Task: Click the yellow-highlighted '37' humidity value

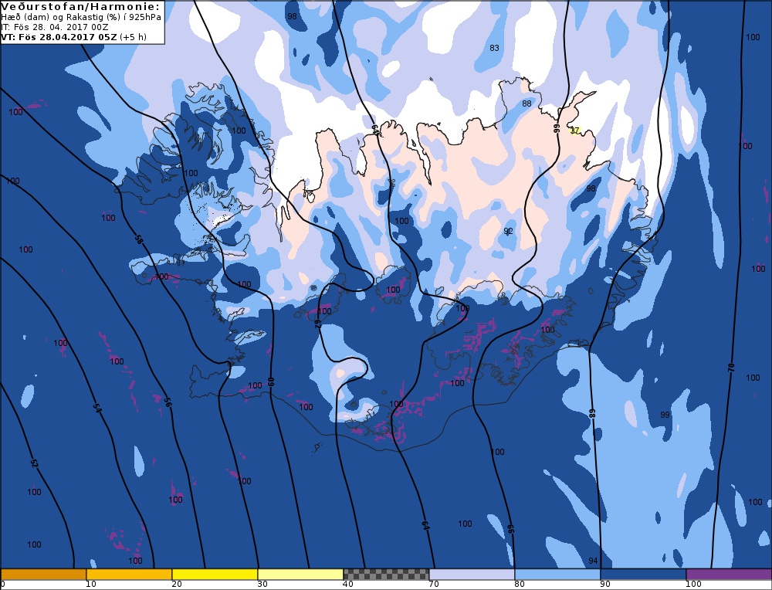Action: pos(574,131)
